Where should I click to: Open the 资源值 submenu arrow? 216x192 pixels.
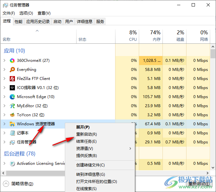[130, 149]
